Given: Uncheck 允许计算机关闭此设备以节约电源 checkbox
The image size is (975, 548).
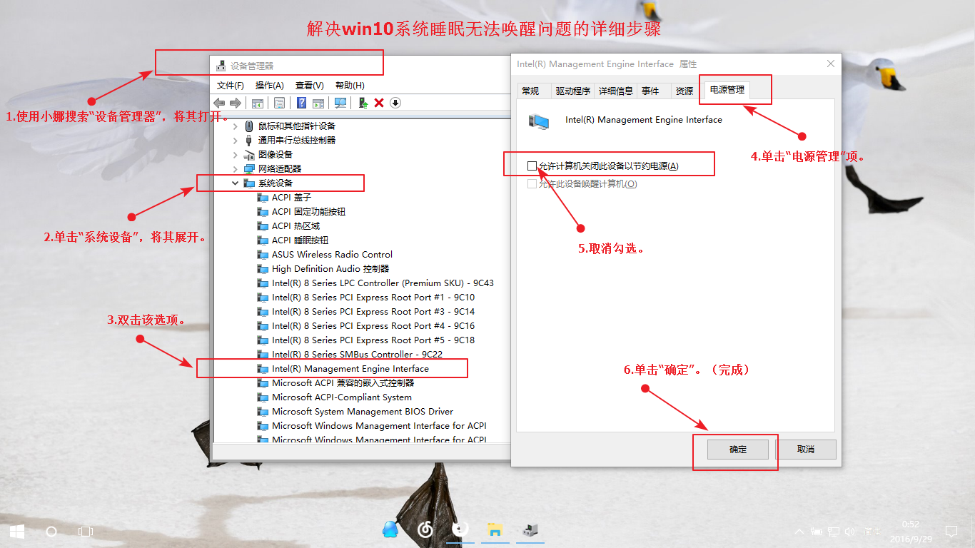Looking at the screenshot, I should pos(532,166).
